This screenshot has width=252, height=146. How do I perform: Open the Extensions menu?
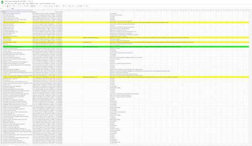point(32,3)
